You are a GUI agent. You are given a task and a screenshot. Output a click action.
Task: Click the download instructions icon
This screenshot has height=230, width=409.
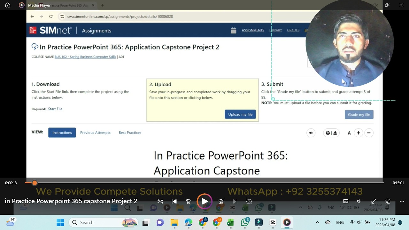pyautogui.click(x=335, y=133)
